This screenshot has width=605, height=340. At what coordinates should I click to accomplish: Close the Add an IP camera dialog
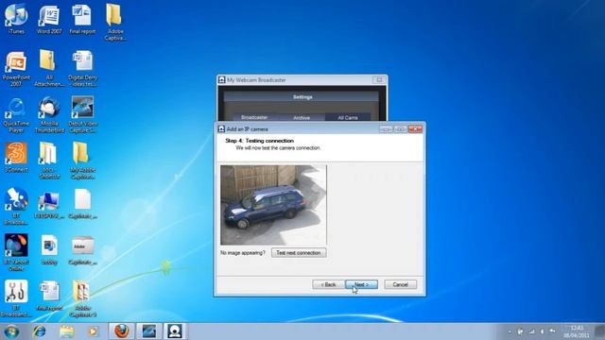click(x=415, y=129)
